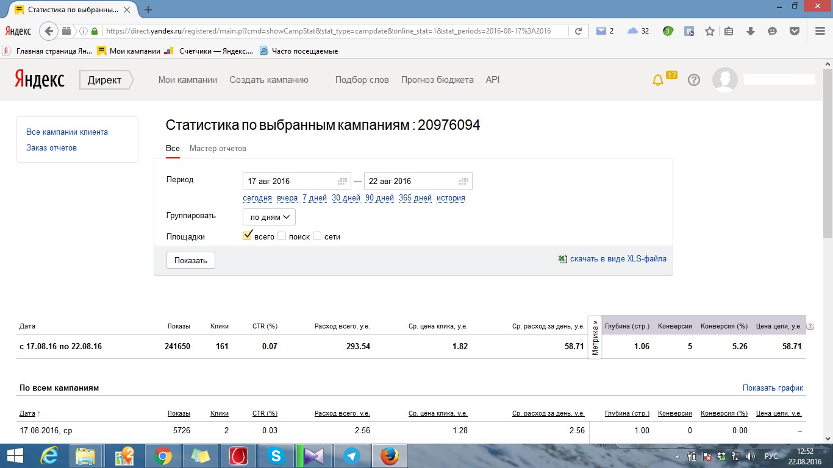Open the 'по дням' grouping dropdown
Viewport: 833px width, 468px height.
pyautogui.click(x=269, y=217)
